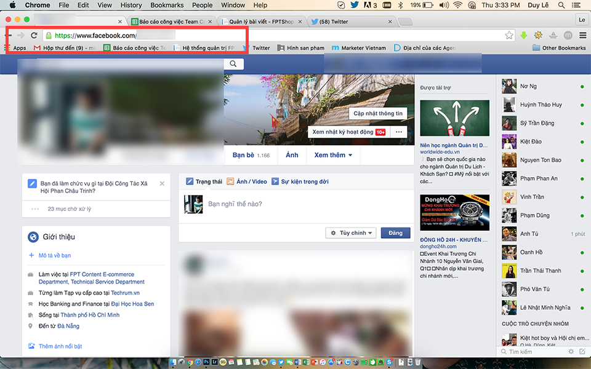Click the new message compose icon in chat
Viewport: 591px width, 369px height.
click(x=582, y=351)
